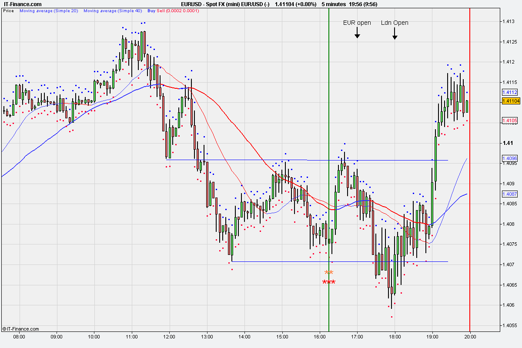
Task: Click the arrow below EUR open
Action: click(x=357, y=33)
